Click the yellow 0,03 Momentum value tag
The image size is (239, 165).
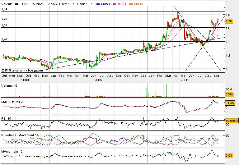click(x=229, y=156)
